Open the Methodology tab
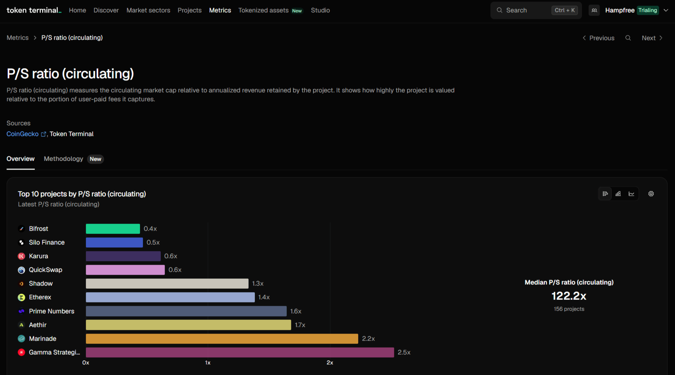The width and height of the screenshot is (675, 375). 63,159
